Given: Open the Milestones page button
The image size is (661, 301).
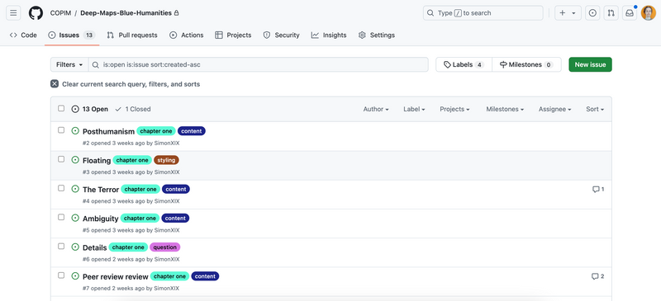Looking at the screenshot, I should click(x=526, y=64).
